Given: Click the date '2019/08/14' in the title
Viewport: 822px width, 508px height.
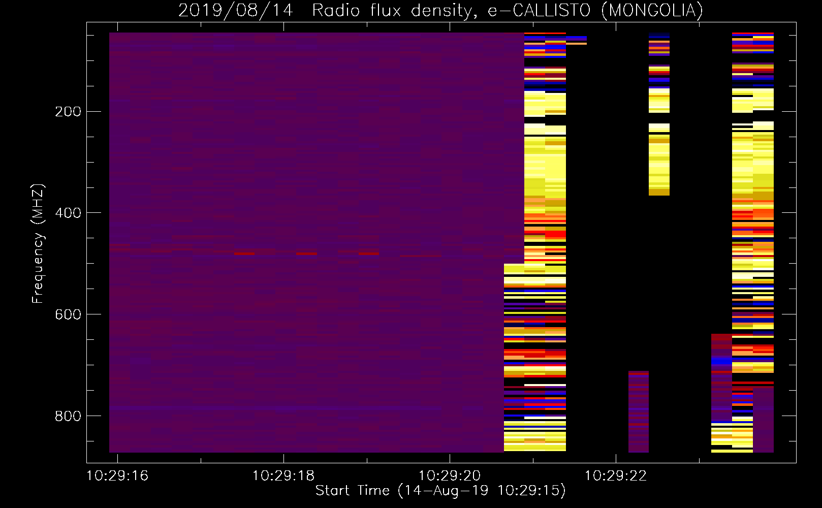Looking at the screenshot, I should pyautogui.click(x=236, y=10).
